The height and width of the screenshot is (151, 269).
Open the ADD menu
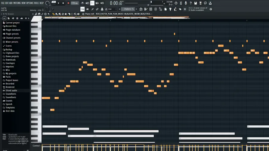coord(11,3)
